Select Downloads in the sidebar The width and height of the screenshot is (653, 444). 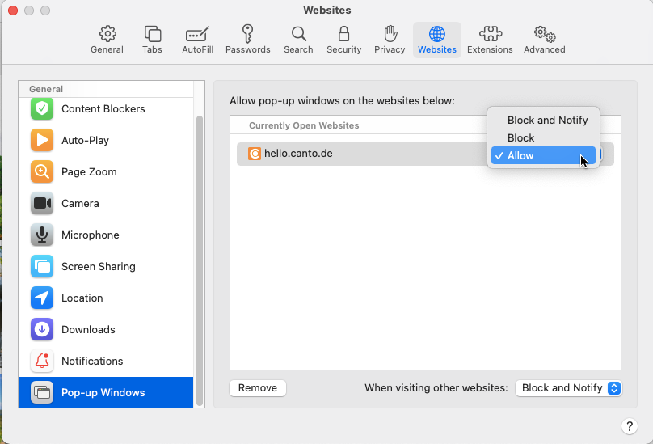pyautogui.click(x=106, y=329)
